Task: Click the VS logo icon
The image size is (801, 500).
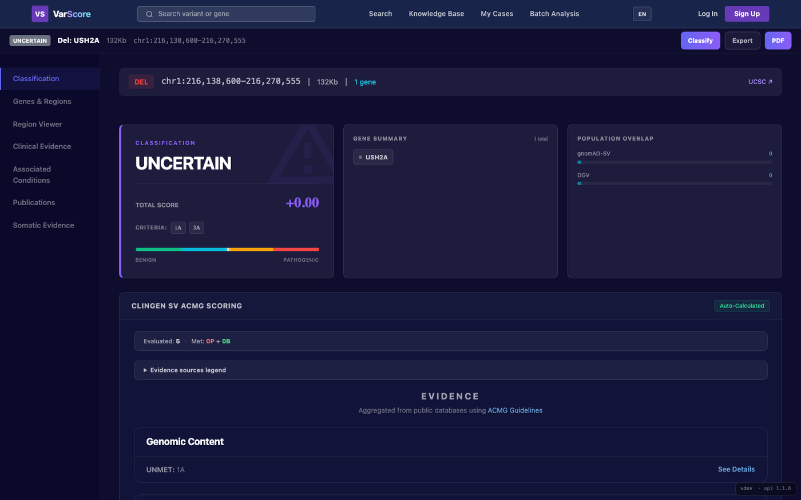Action: (x=40, y=14)
